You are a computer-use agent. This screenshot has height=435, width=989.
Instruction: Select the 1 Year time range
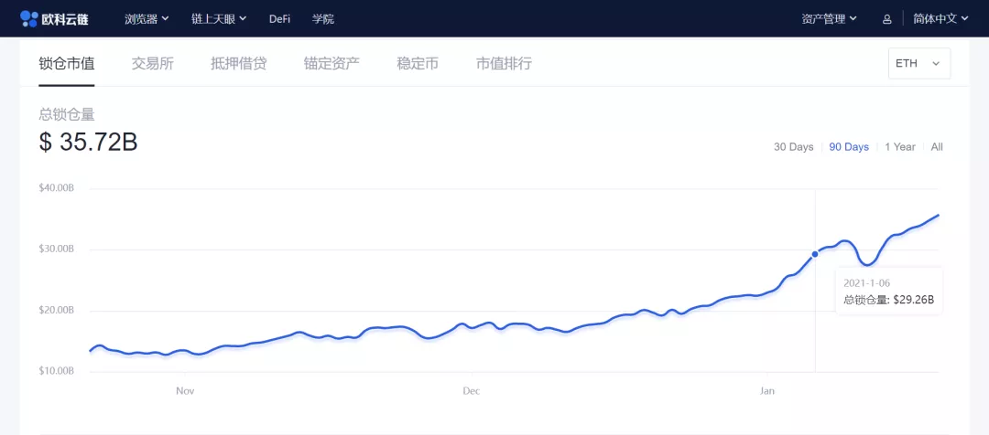[899, 147]
